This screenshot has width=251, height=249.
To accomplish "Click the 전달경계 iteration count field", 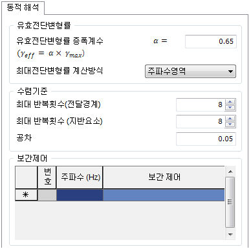I will (201, 105).
